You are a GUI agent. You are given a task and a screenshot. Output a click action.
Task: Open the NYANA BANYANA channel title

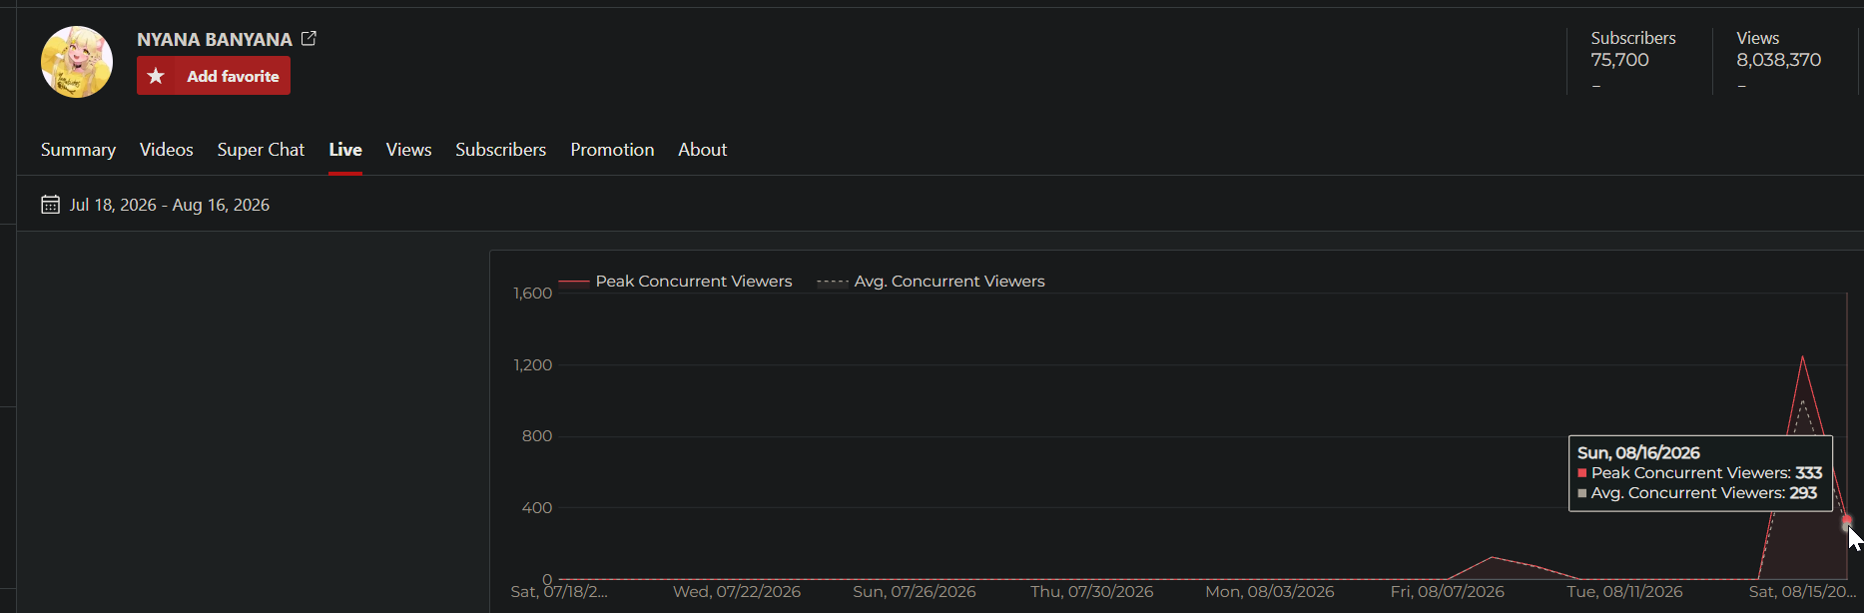[x=215, y=39]
